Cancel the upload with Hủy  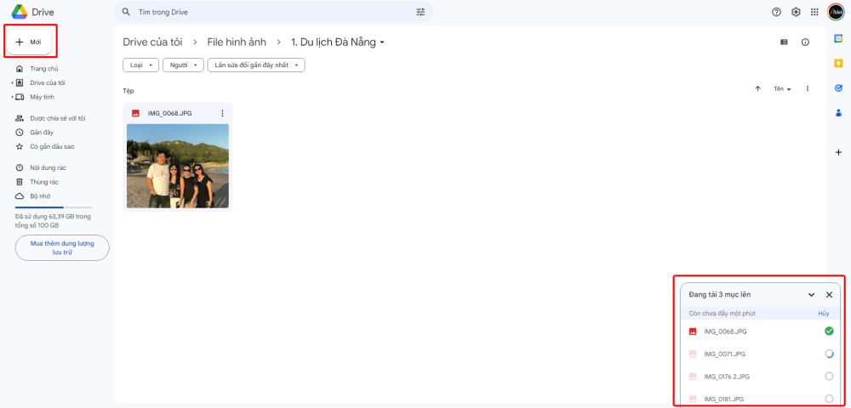point(823,313)
